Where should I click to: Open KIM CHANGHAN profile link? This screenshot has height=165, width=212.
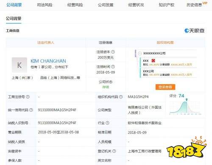pyautogui.click(x=48, y=61)
